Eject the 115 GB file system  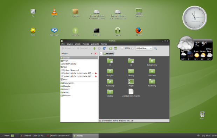coord(96,73)
